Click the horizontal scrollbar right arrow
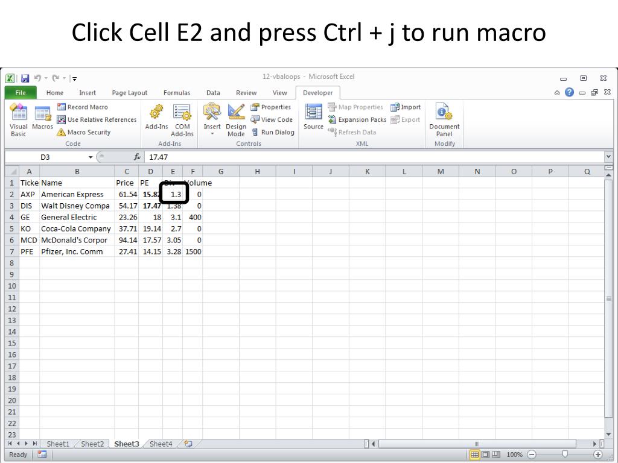The width and height of the screenshot is (618, 463). pos(594,444)
